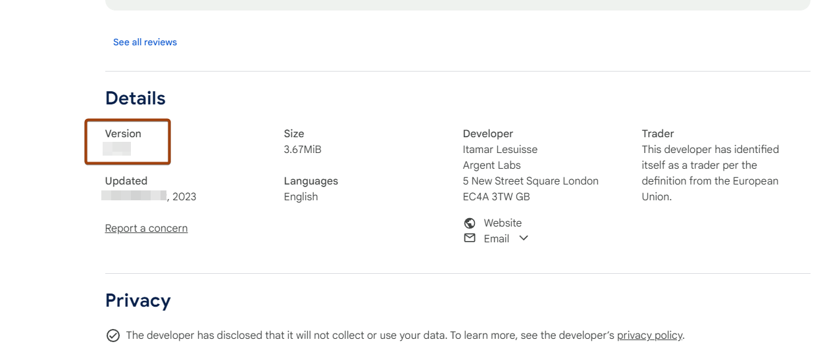This screenshot has height=350, width=823.
Task: Click the Report a concern link
Action: point(146,229)
